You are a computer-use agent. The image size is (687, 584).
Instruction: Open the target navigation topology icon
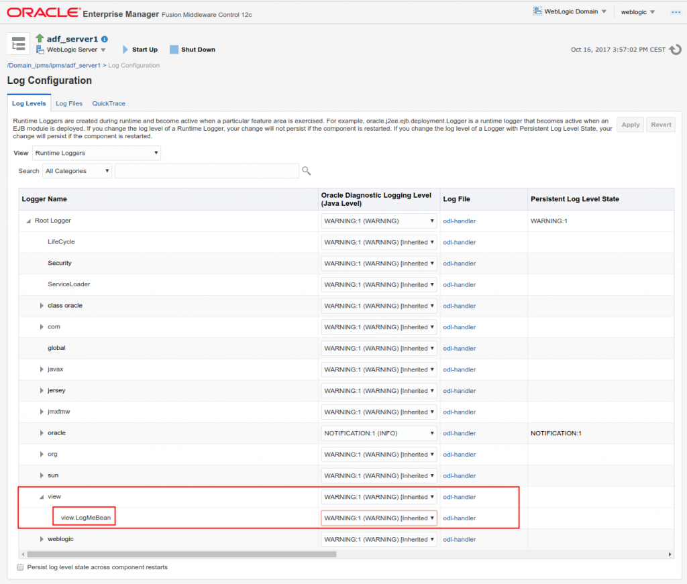point(17,43)
